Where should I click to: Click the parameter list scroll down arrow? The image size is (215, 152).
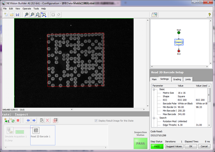[x=209, y=125]
